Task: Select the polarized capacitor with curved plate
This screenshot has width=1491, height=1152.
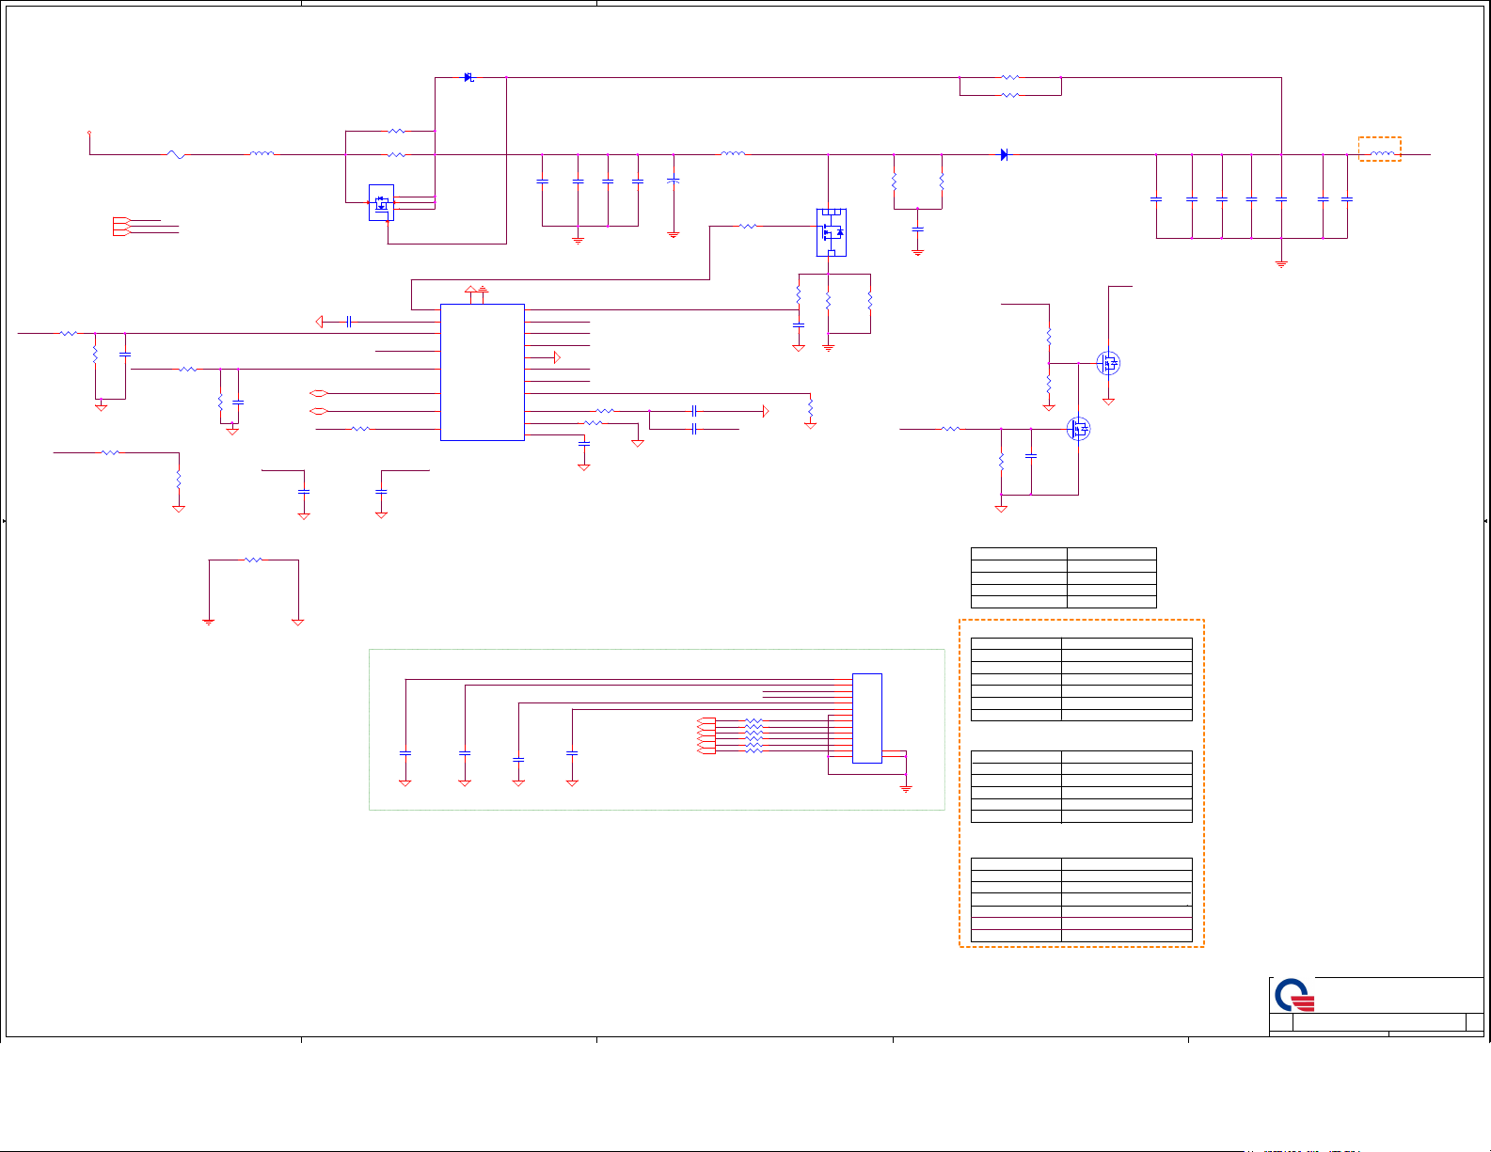Action: tap(673, 179)
